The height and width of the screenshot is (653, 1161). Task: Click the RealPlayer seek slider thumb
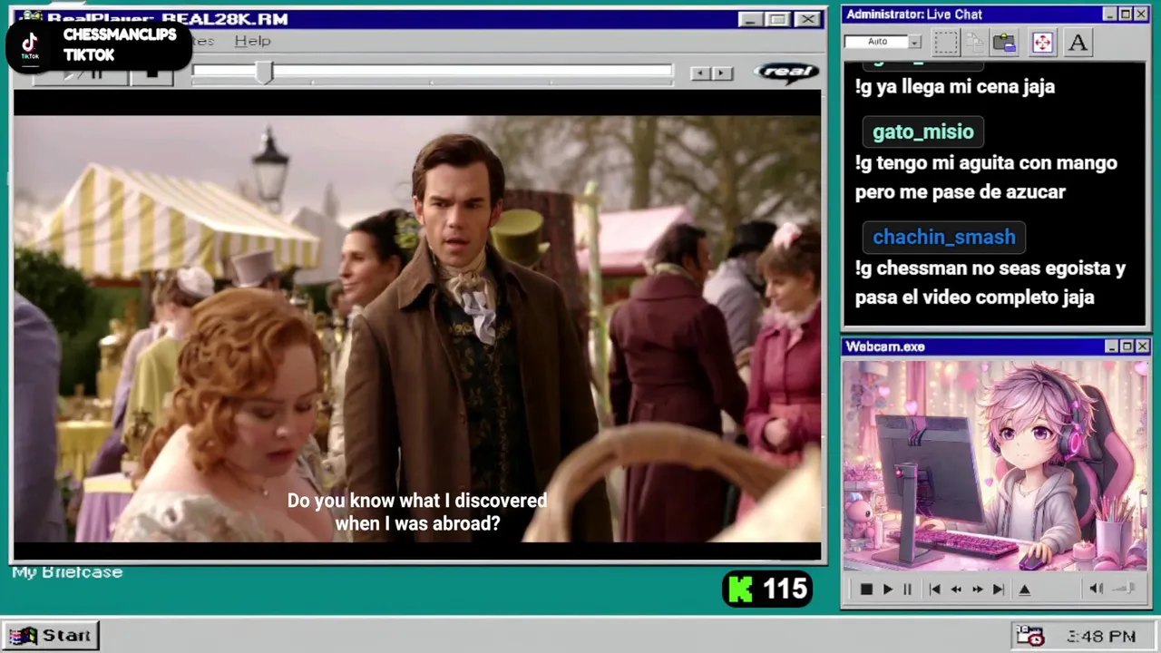[x=263, y=73]
